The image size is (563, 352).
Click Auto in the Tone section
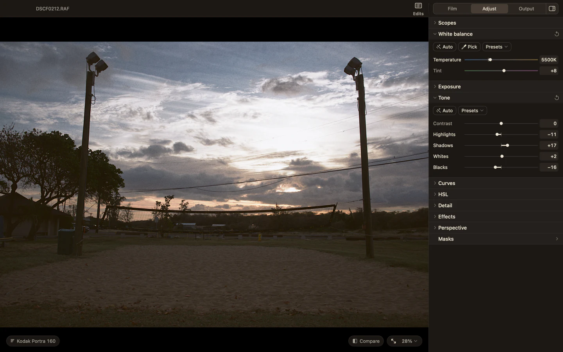click(x=445, y=111)
